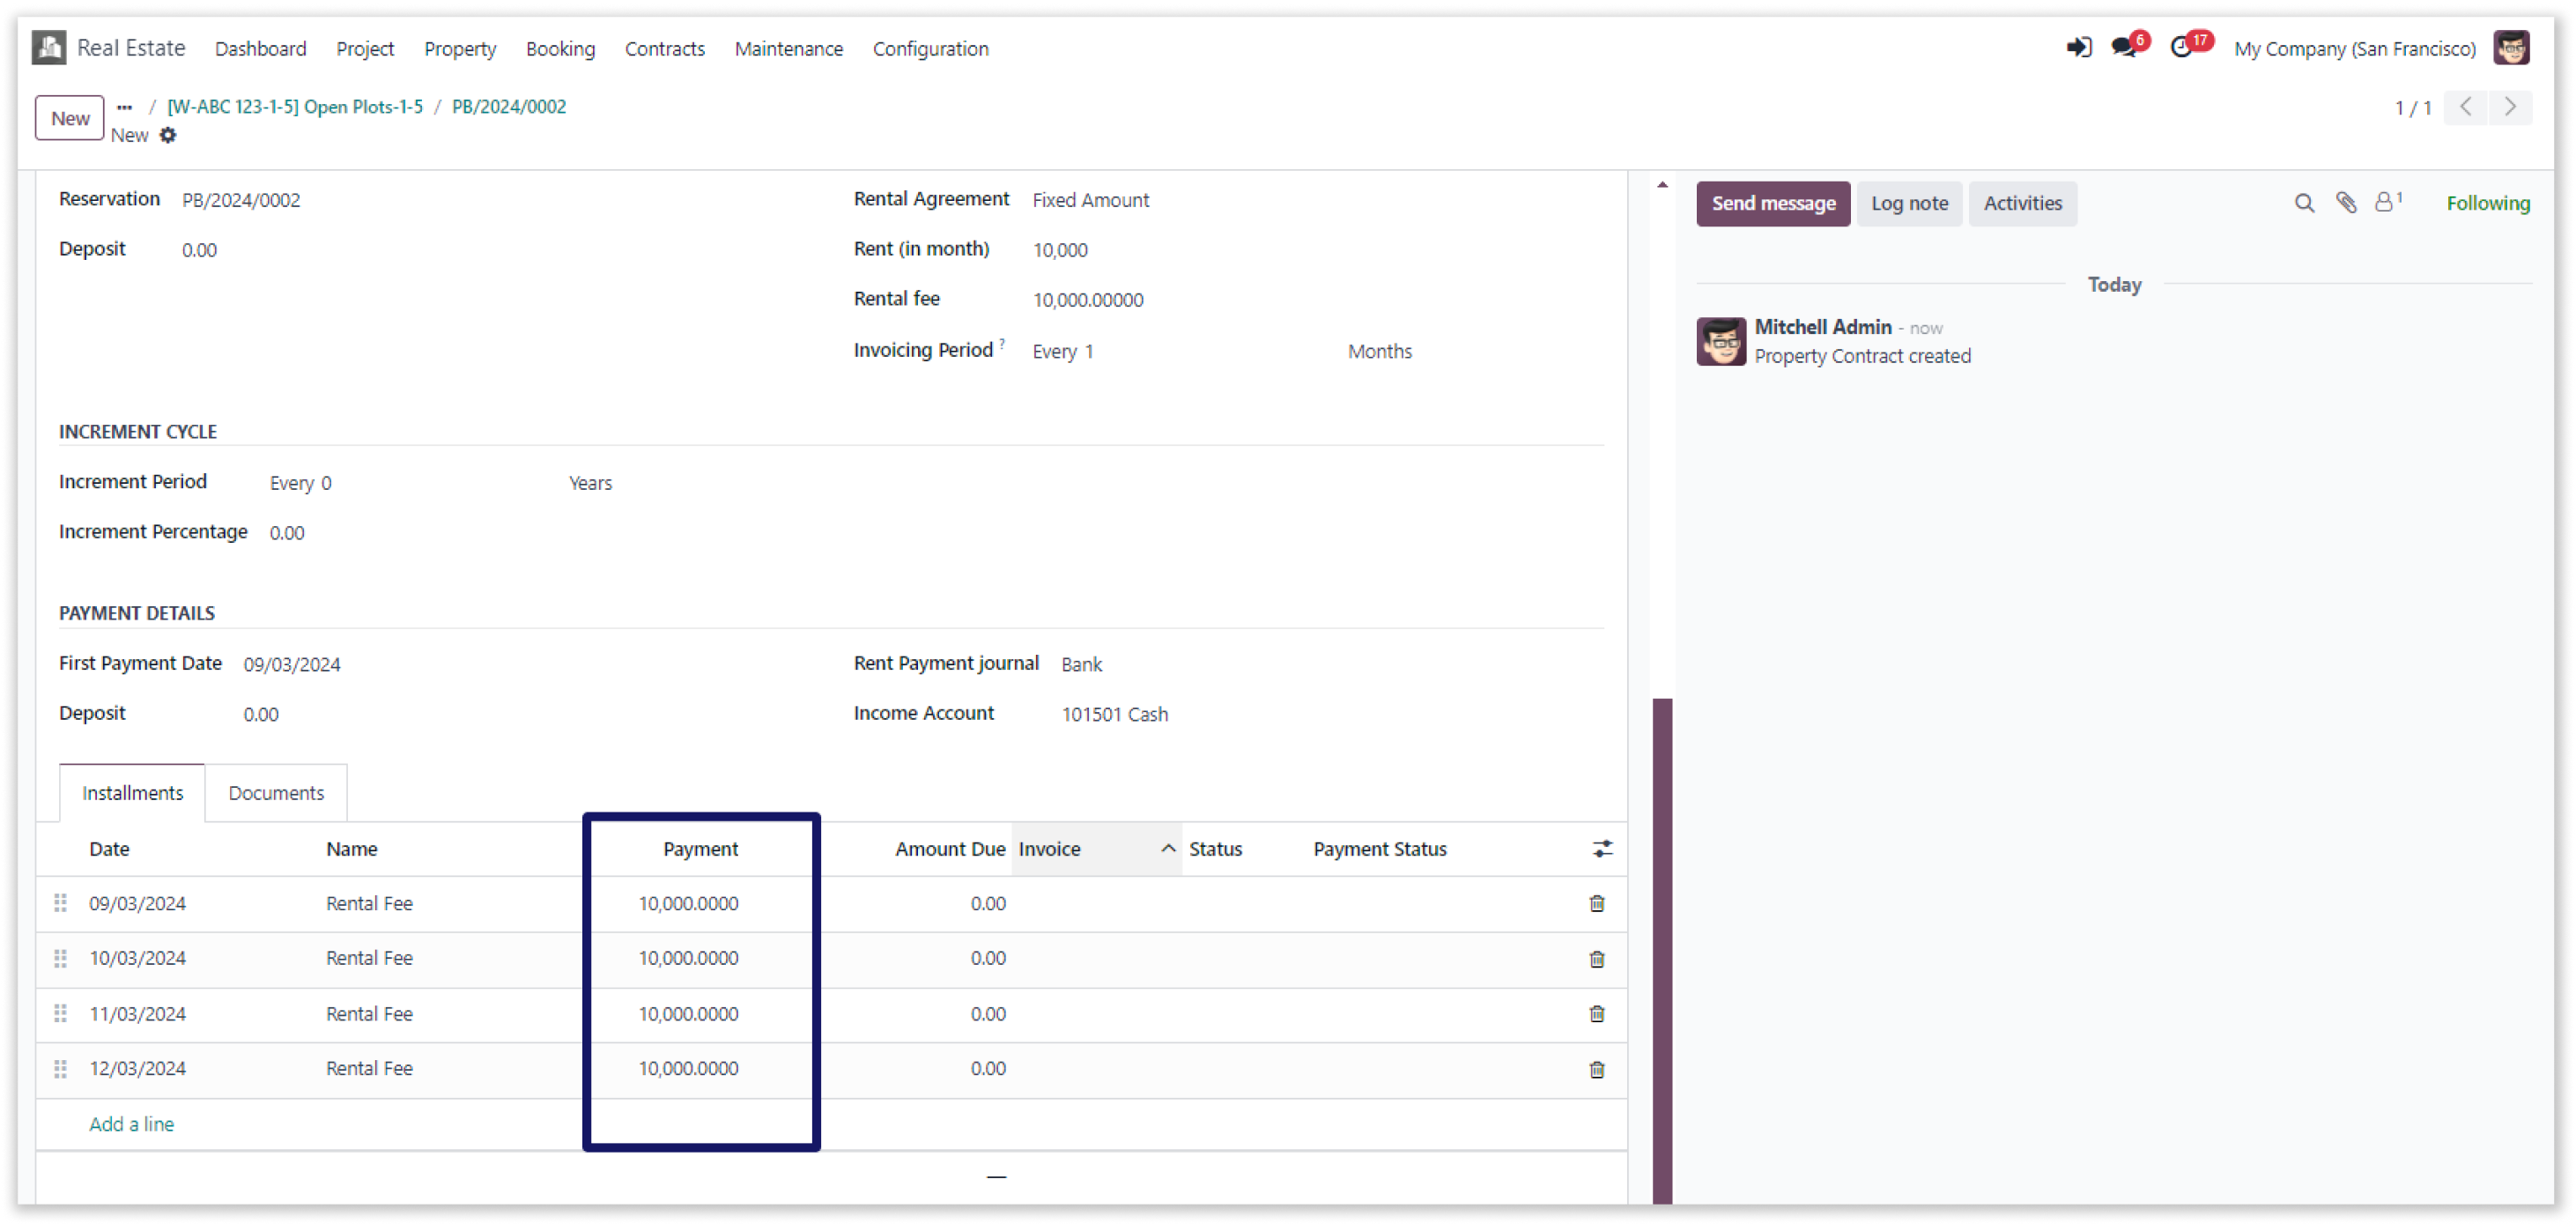Open the activities clock icon with badge 17
Screen dimensions: 2576x1224
click(x=2182, y=47)
